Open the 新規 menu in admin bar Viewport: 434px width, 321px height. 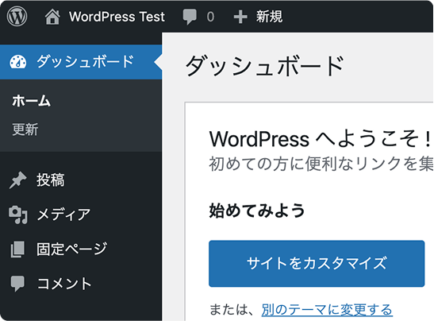point(269,17)
